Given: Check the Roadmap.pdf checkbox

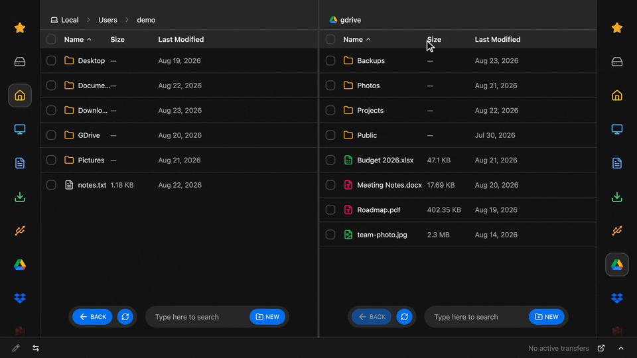Looking at the screenshot, I should pos(330,209).
